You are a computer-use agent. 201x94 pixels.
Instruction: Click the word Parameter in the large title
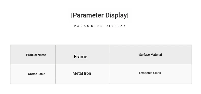(88, 15)
